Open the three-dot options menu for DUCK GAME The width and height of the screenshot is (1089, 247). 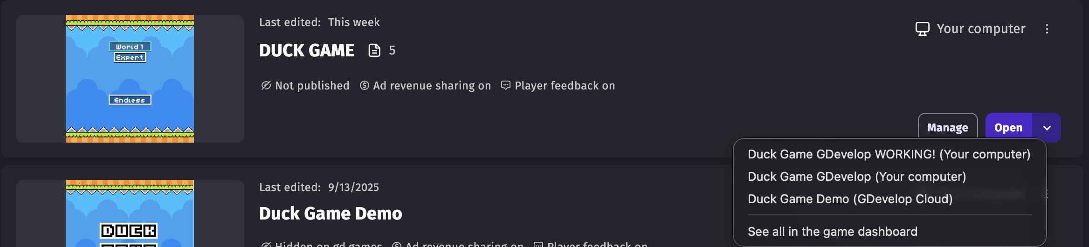tap(1047, 29)
